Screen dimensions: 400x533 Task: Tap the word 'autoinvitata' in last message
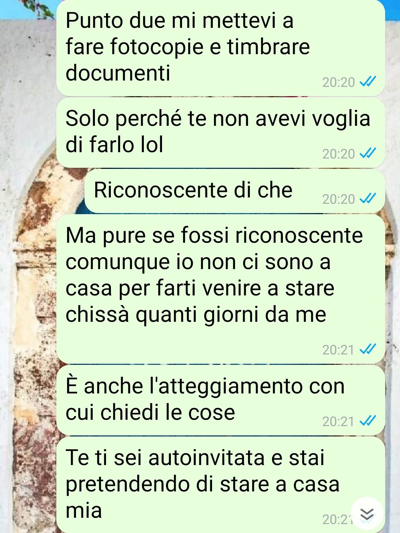coord(207,457)
